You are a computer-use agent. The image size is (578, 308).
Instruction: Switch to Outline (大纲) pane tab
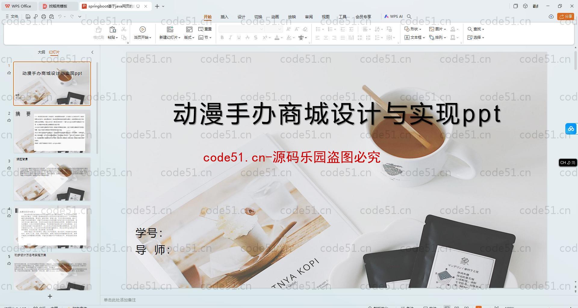41,52
